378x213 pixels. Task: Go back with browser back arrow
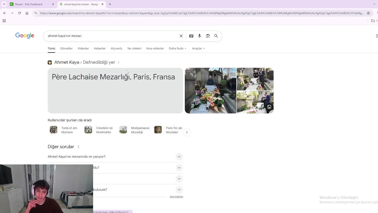click(x=4, y=13)
